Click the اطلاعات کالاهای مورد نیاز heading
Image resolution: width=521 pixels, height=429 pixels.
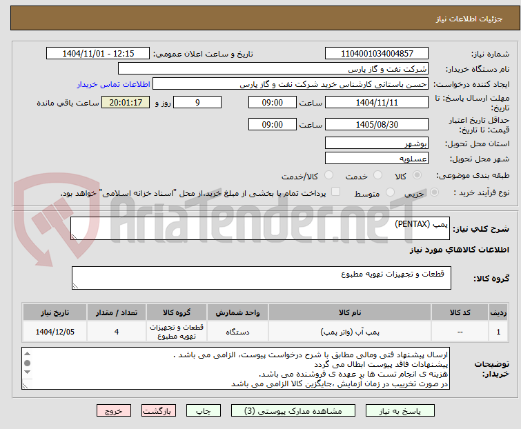click(x=459, y=250)
